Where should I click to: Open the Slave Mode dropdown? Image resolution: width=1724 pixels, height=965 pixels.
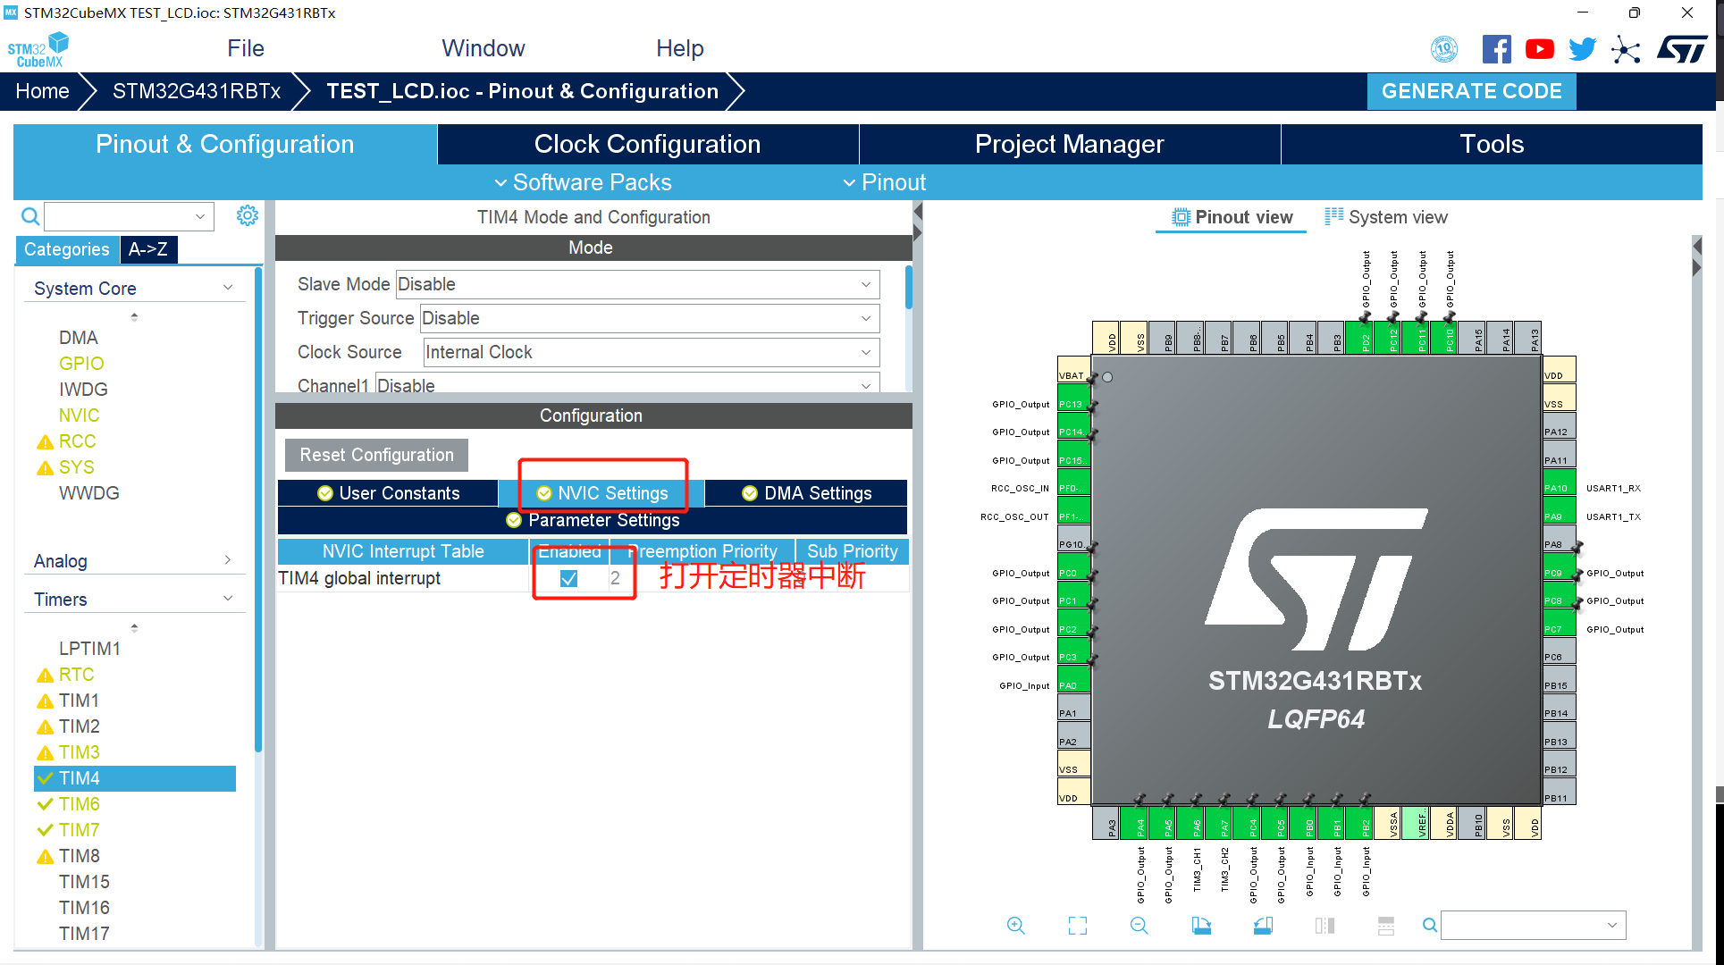tap(638, 284)
